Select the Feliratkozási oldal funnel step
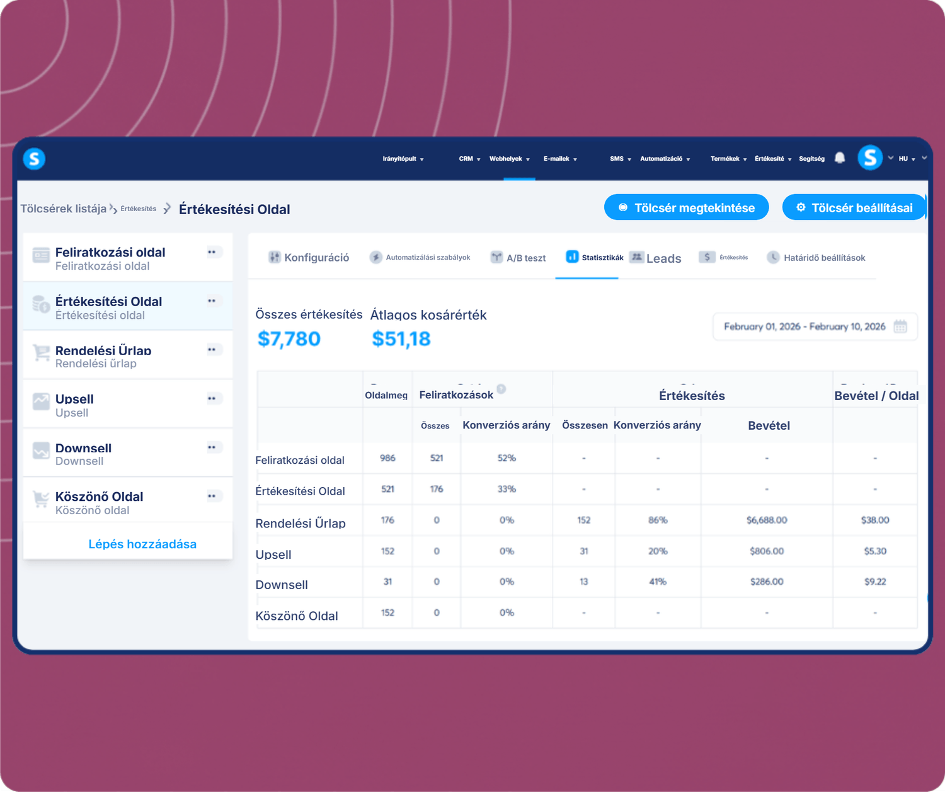Image resolution: width=945 pixels, height=792 pixels. [x=128, y=258]
